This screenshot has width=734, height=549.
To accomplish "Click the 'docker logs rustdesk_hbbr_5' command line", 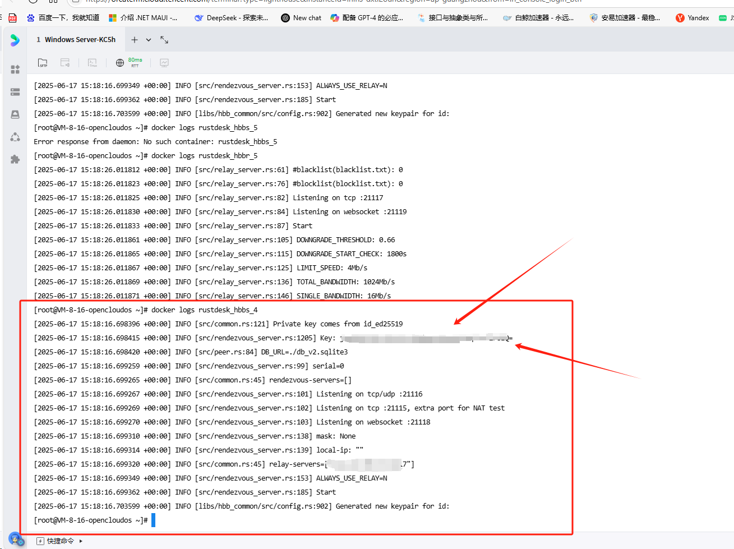I will [146, 156].
